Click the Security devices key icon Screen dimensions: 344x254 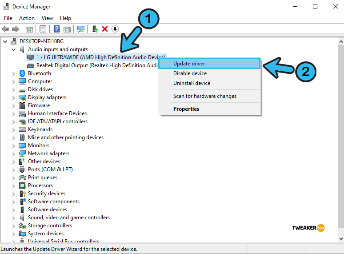[x=23, y=194]
